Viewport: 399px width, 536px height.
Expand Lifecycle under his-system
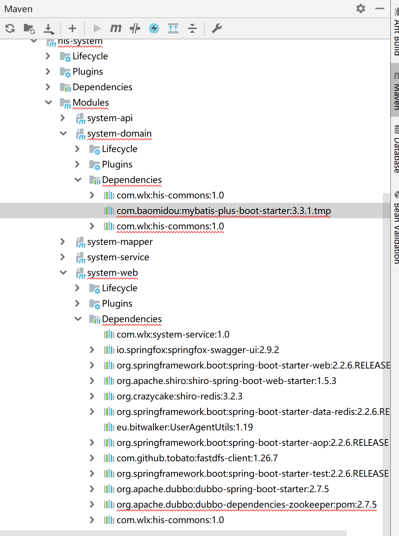pyautogui.click(x=48, y=56)
